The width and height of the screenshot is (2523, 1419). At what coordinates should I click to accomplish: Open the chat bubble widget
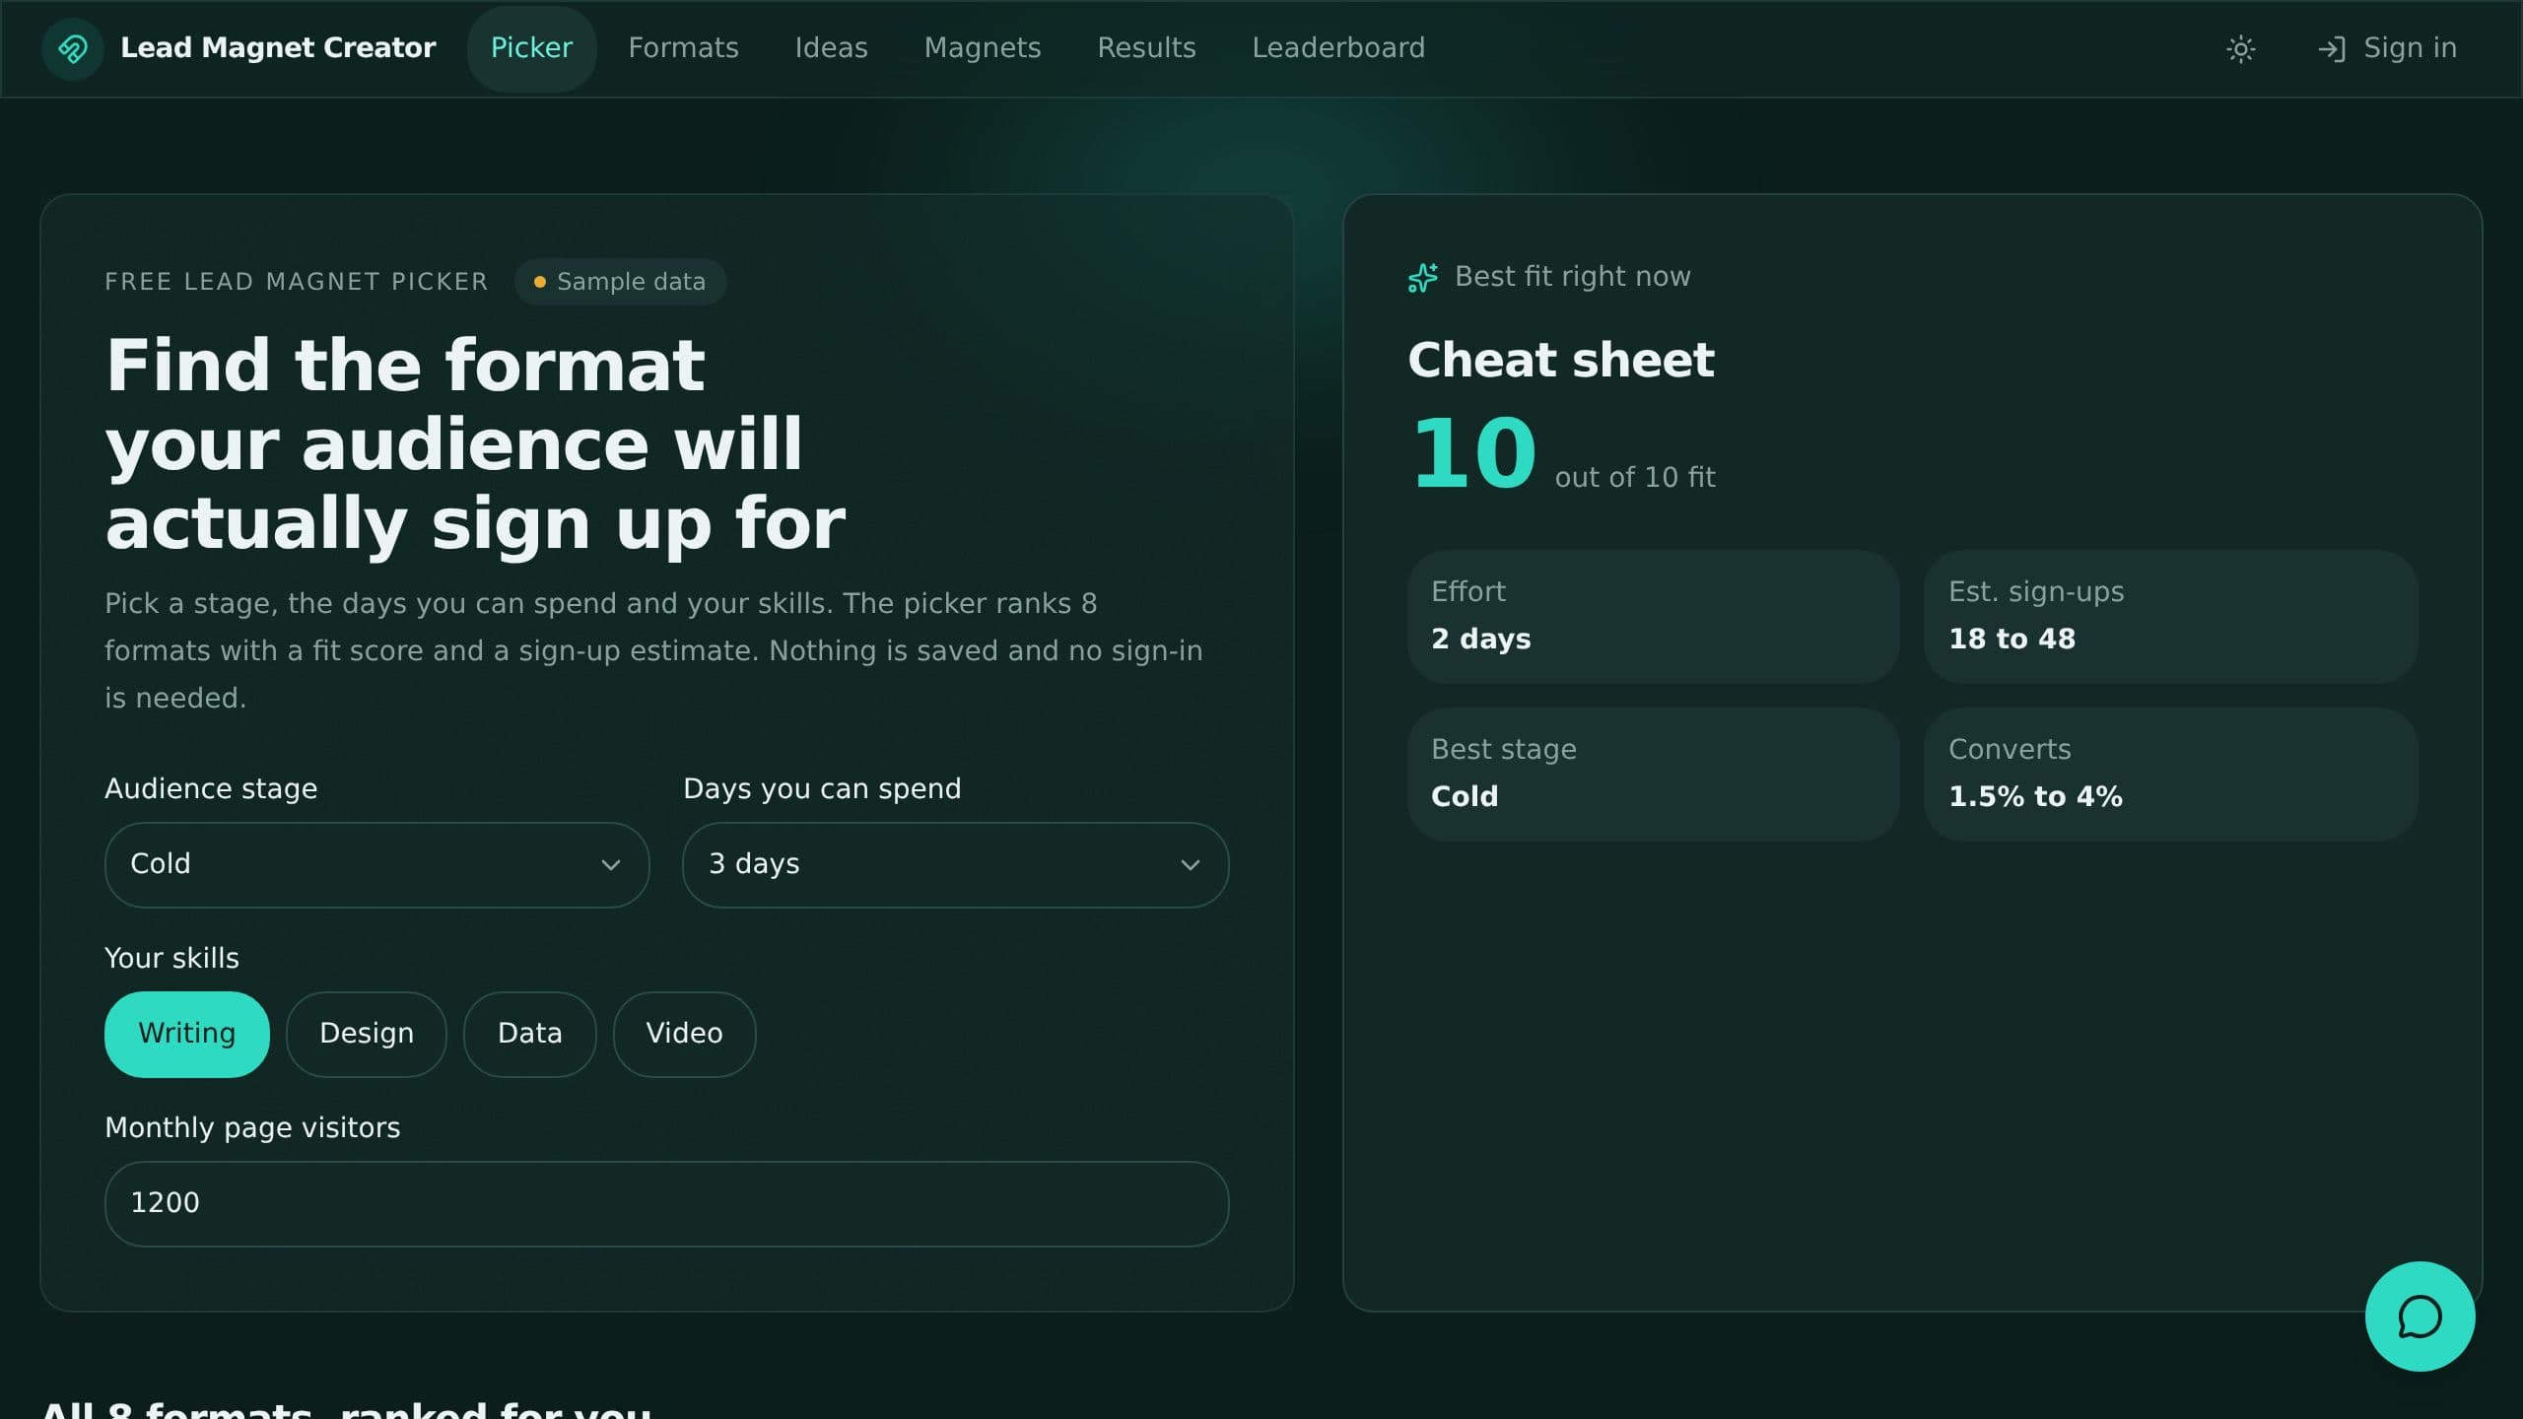click(x=2420, y=1317)
